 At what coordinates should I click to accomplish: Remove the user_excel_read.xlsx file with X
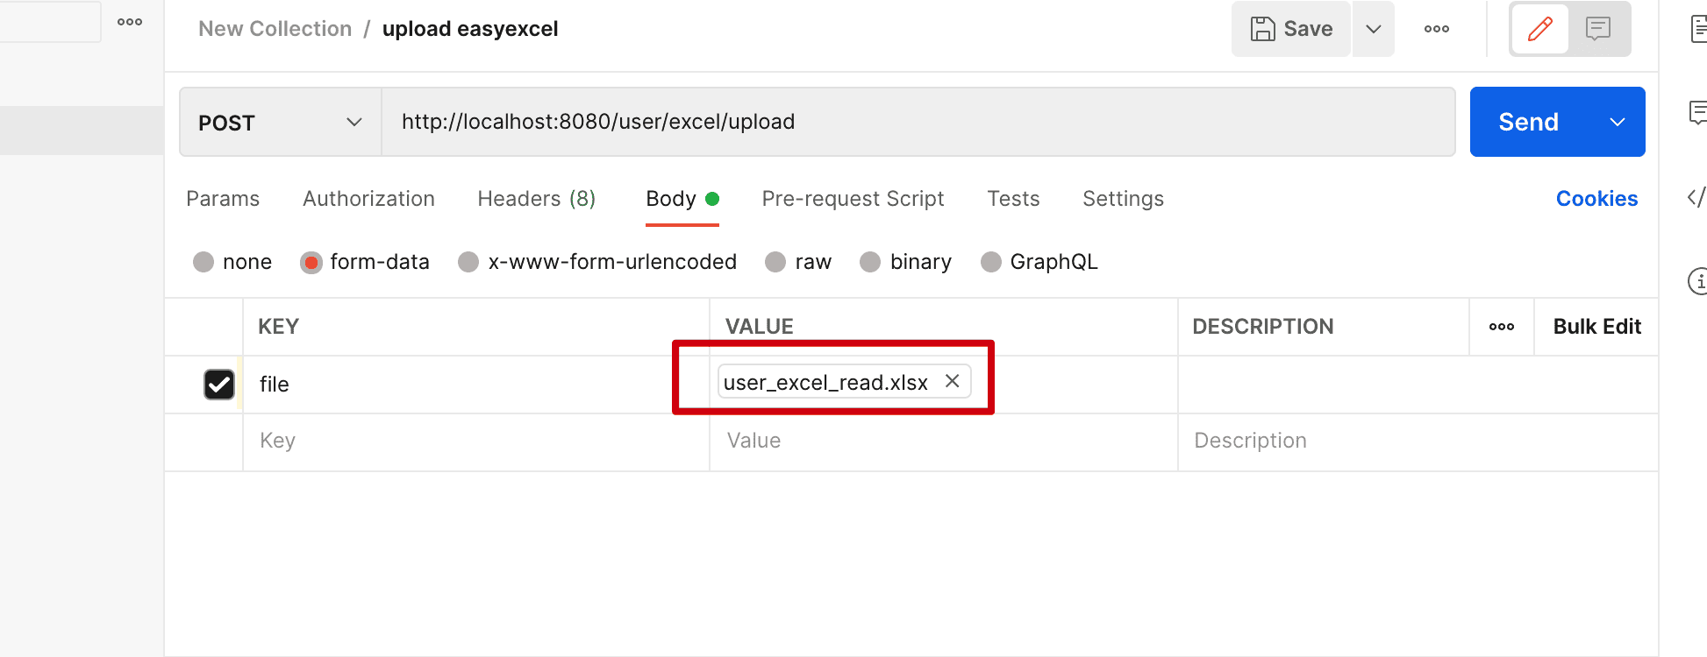coord(952,381)
